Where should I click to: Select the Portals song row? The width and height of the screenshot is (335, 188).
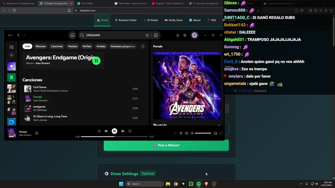coord(83,98)
